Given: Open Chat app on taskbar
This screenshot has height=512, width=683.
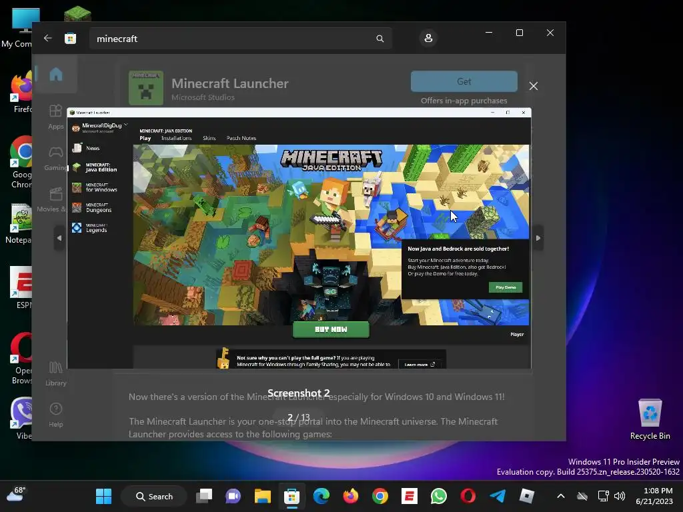Looking at the screenshot, I should click(233, 496).
